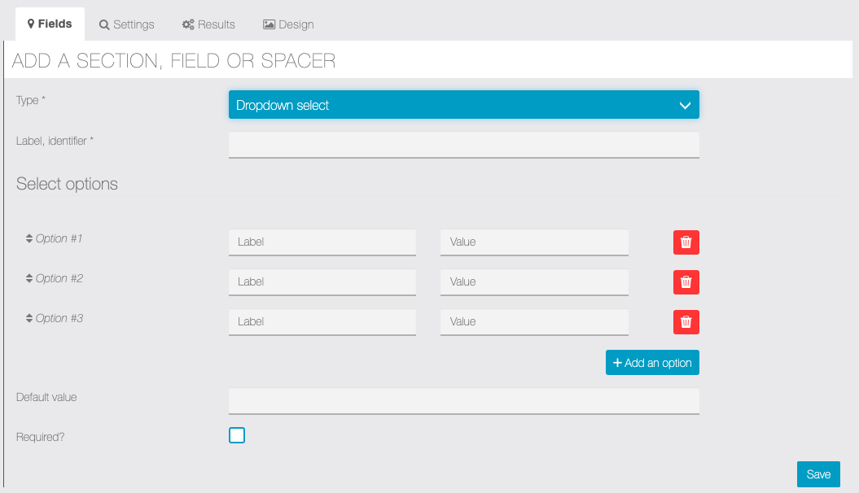The height and width of the screenshot is (493, 859).
Task: Click Option #1 Label input
Action: pyautogui.click(x=322, y=242)
